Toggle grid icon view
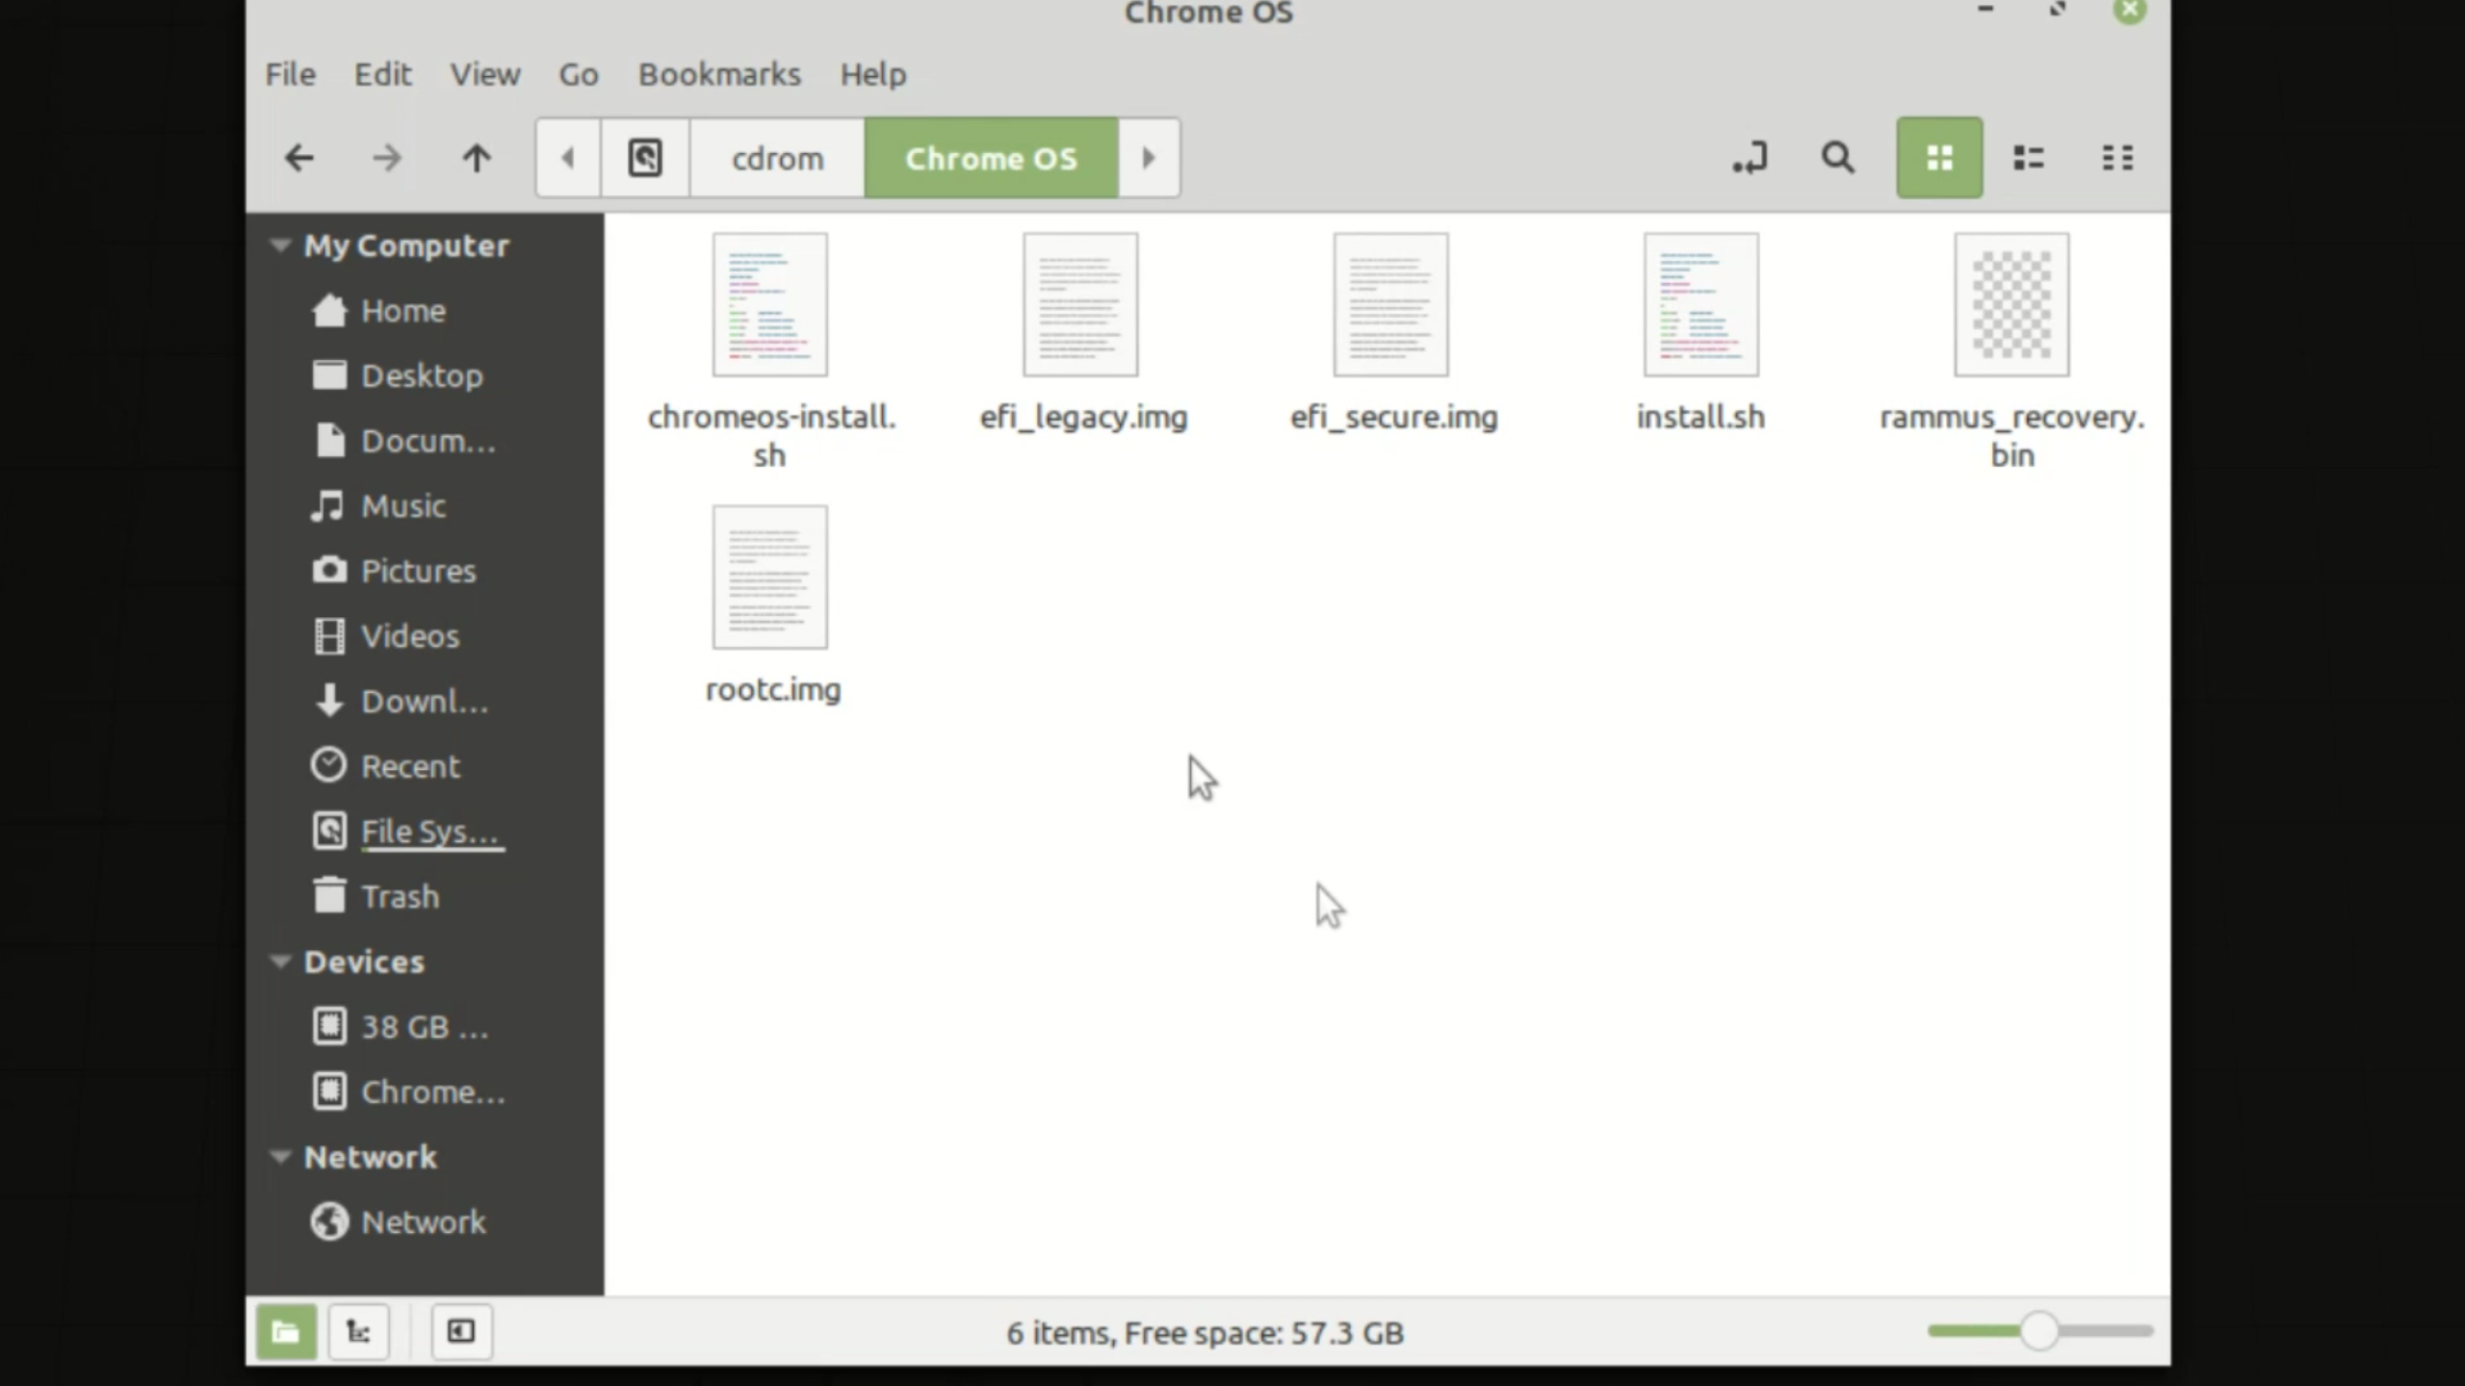Viewport: 2465px width, 1386px height. 1937,157
